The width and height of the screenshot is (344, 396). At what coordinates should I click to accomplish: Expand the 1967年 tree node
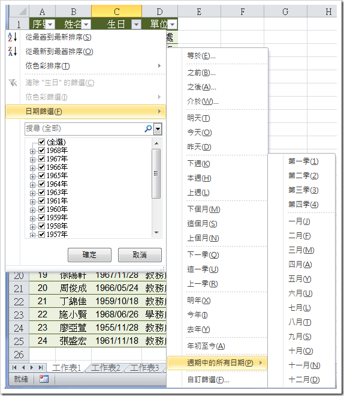point(32,160)
